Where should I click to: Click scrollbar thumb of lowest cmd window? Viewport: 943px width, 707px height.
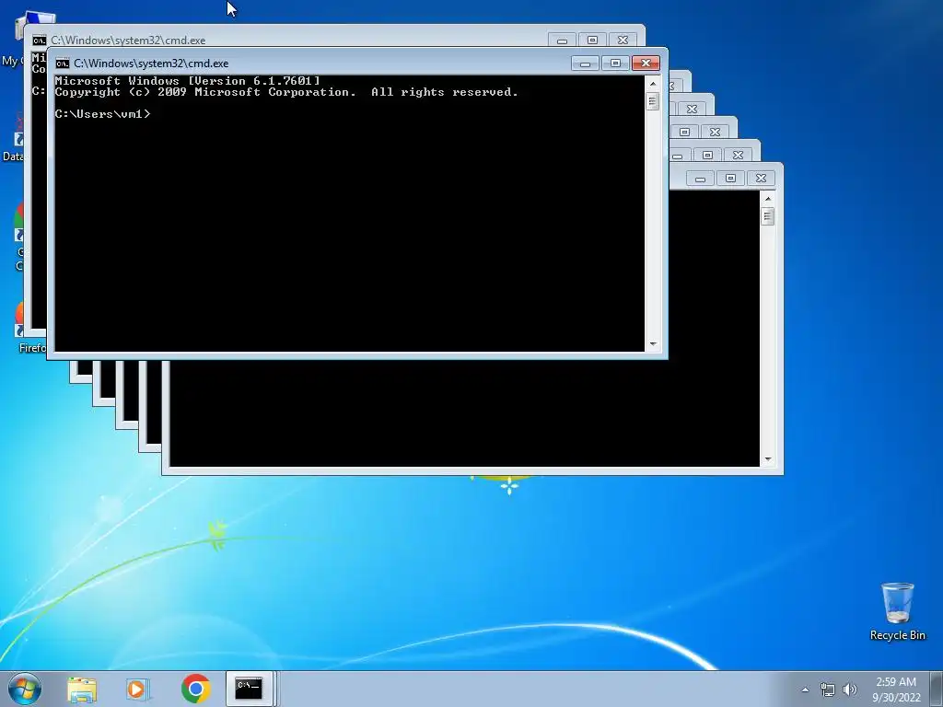(x=767, y=215)
